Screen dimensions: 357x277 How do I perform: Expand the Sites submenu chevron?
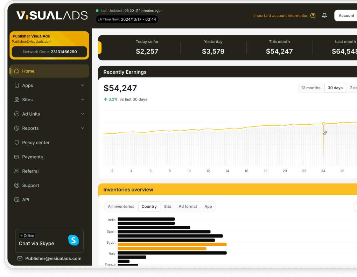coord(83,99)
